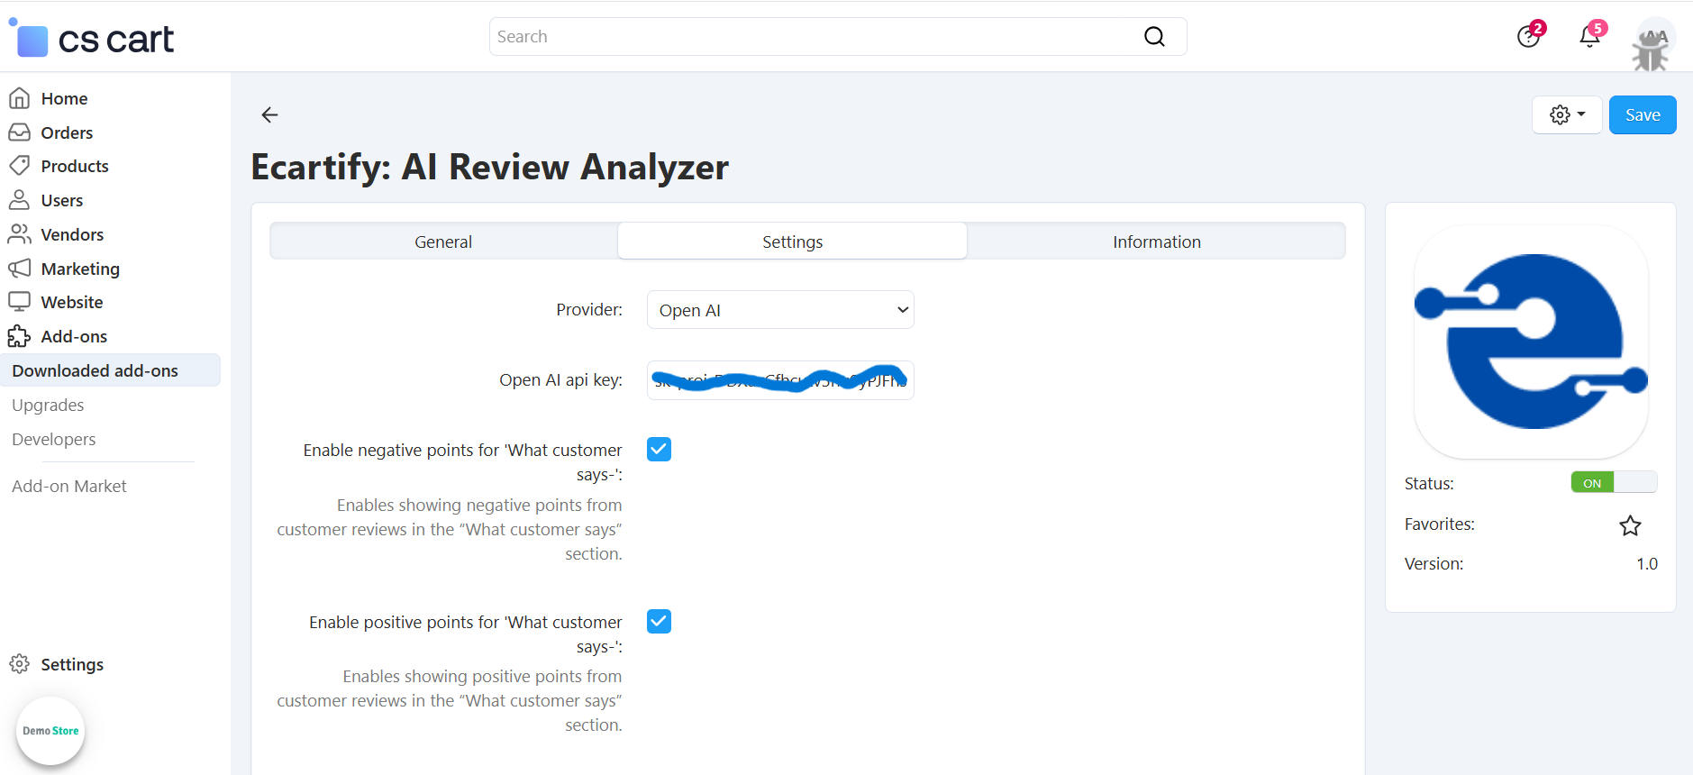Toggle add-on Status switch off
The image size is (1693, 775).
(1613, 483)
